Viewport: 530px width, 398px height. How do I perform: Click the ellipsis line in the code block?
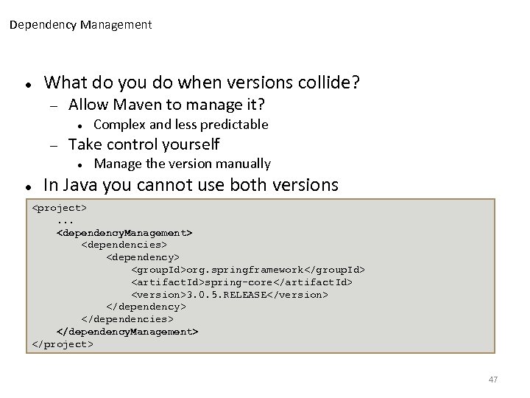pyautogui.click(x=66, y=220)
